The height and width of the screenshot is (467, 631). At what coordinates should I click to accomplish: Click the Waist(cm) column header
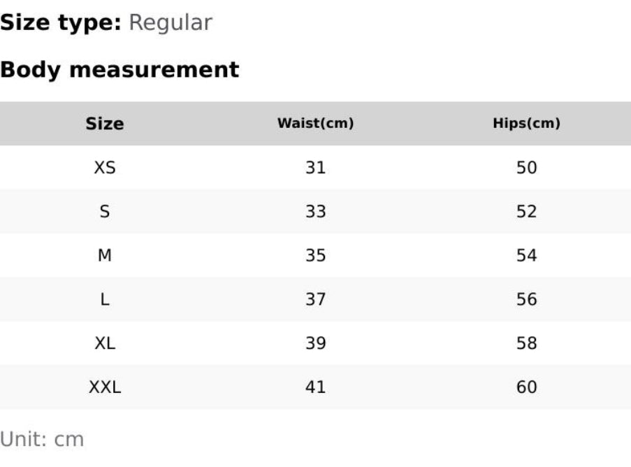tap(315, 124)
